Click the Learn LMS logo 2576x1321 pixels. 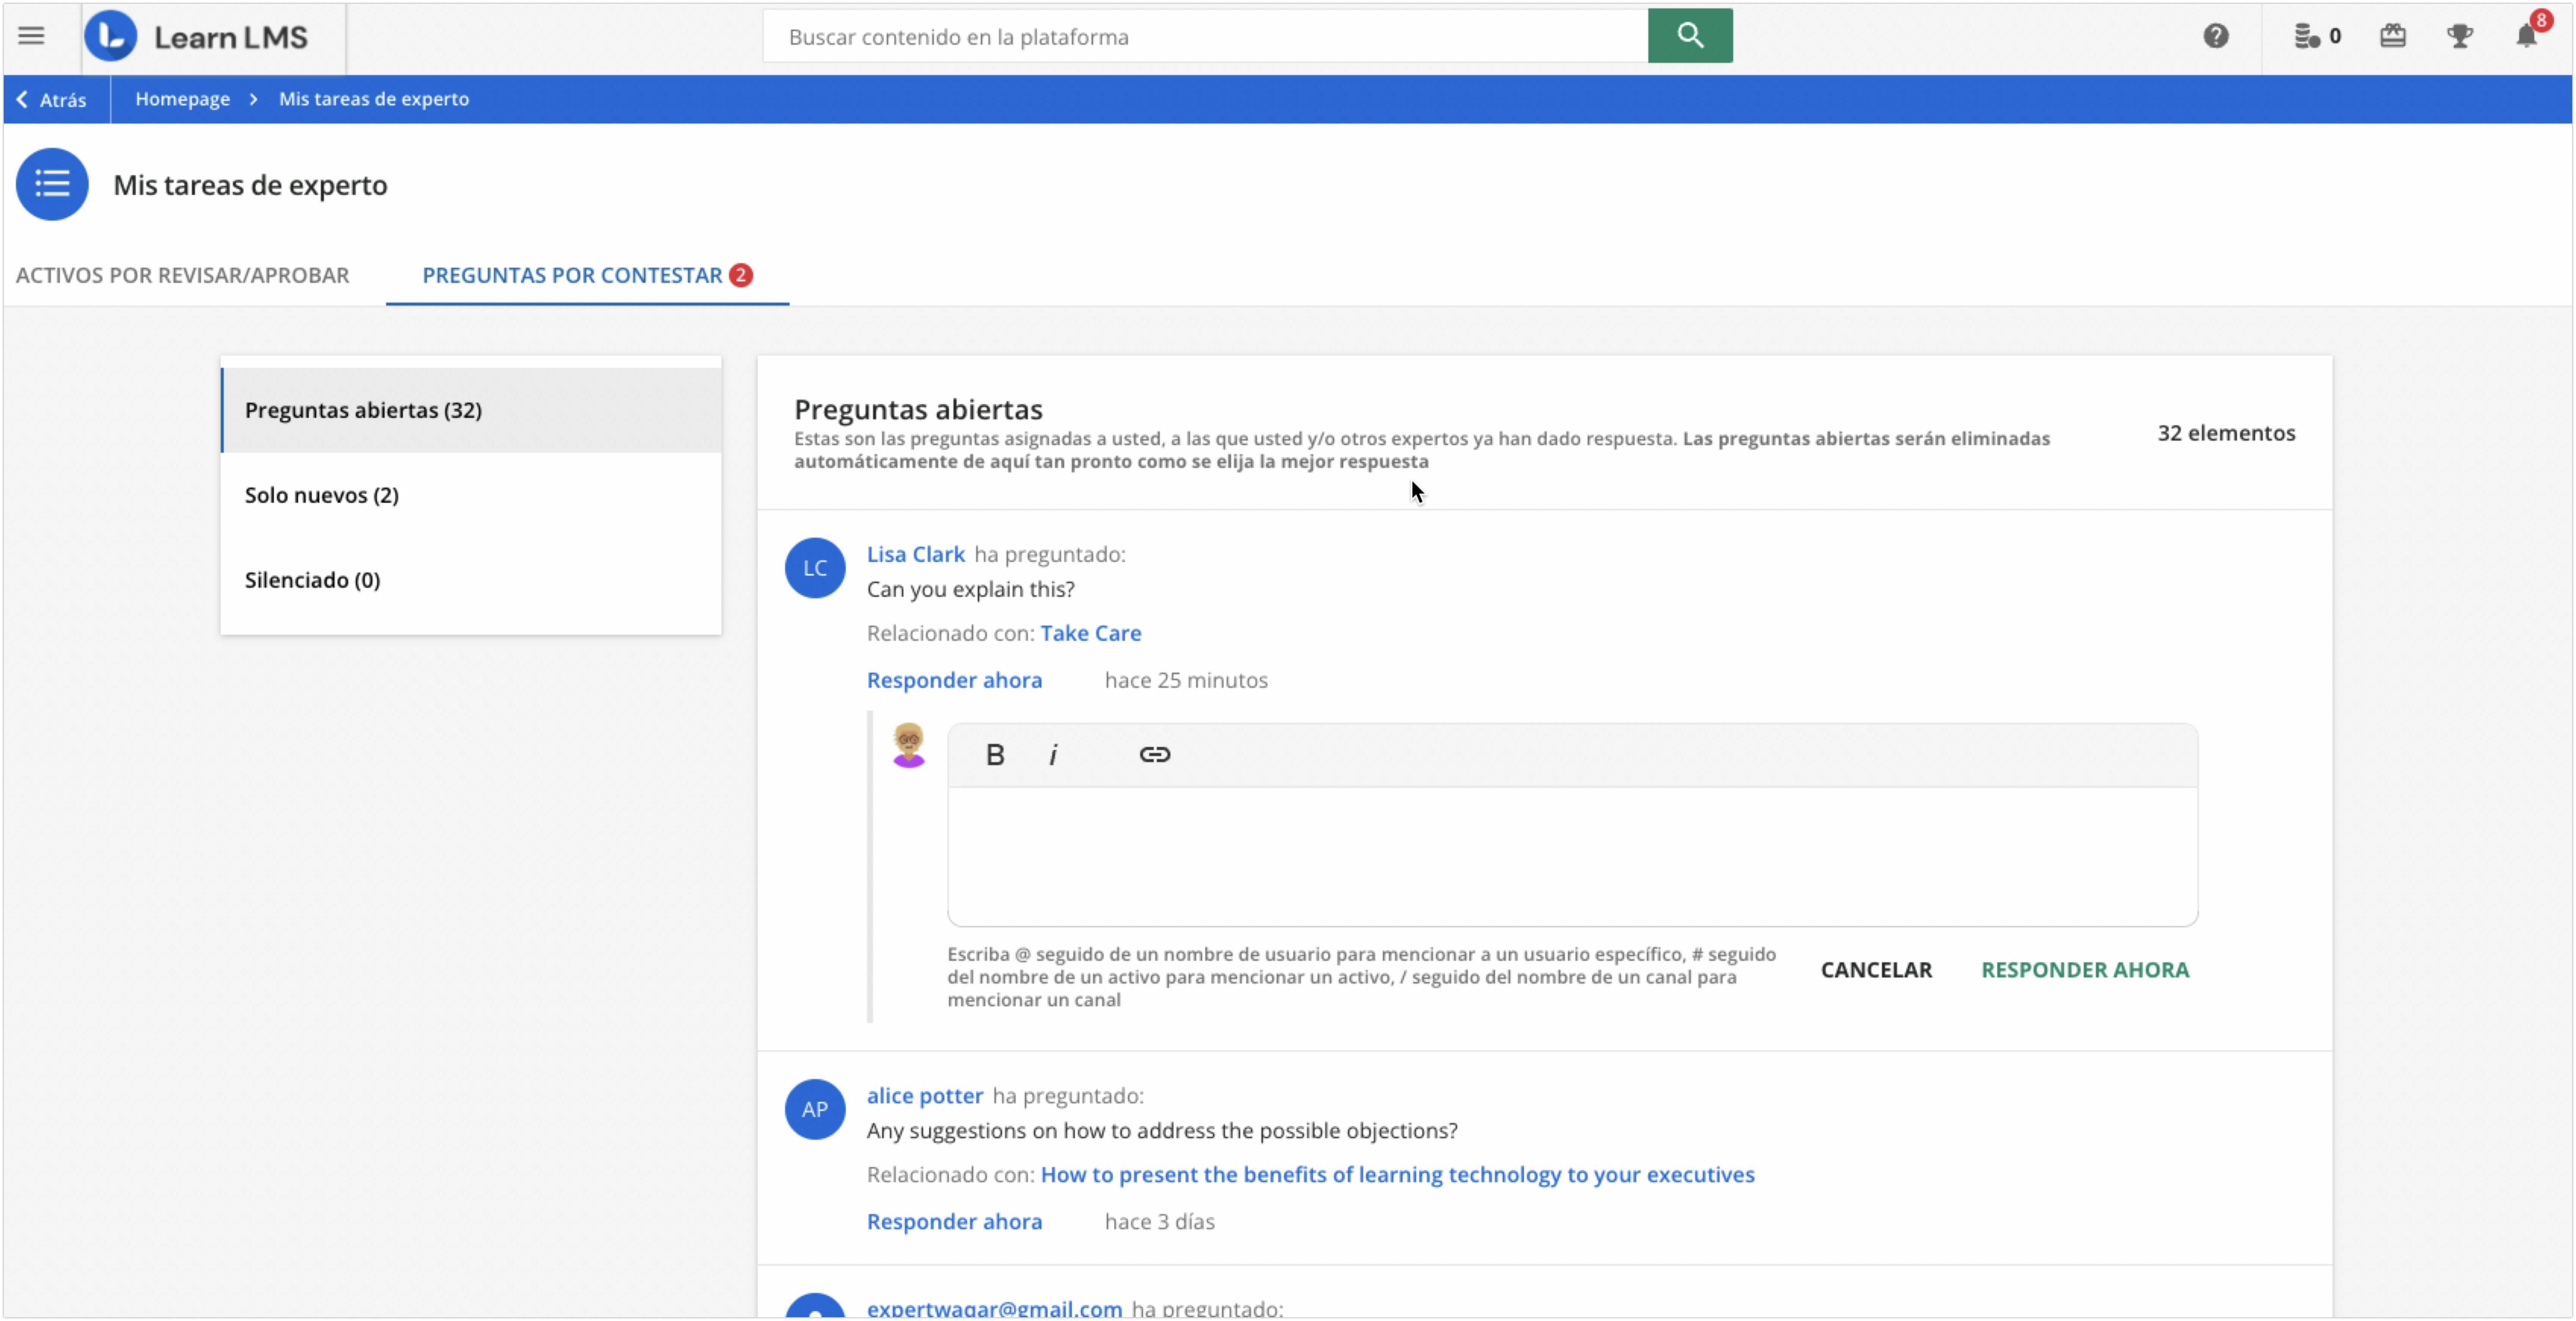point(197,37)
